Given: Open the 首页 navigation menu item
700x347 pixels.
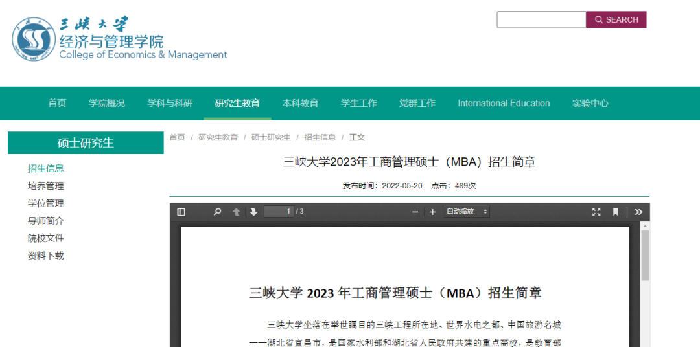Looking at the screenshot, I should (x=57, y=104).
